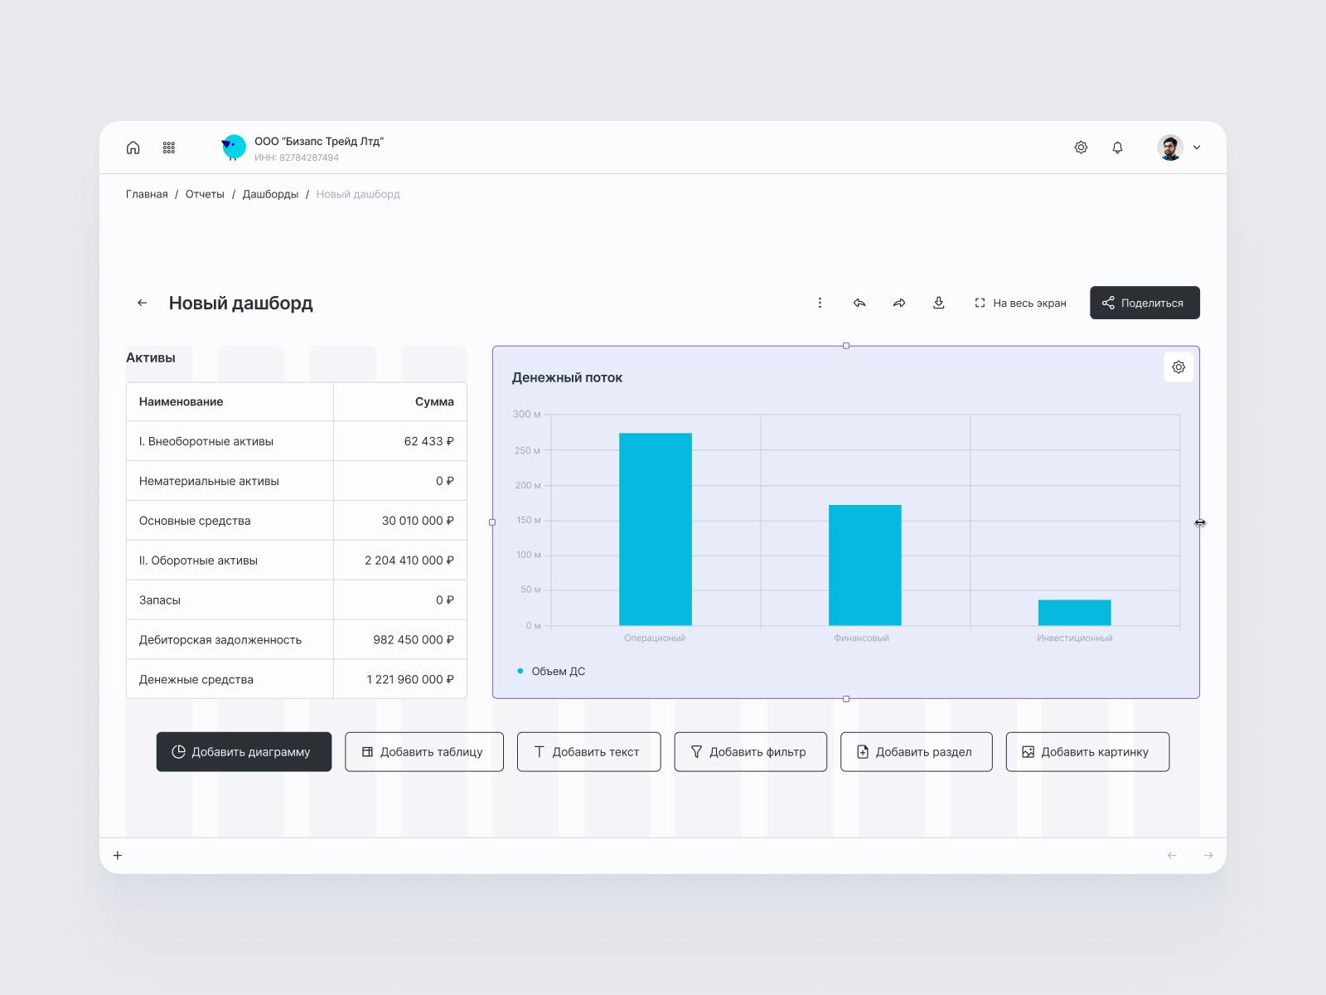Viewport: 1326px width, 995px height.
Task: Select row II. Оборотные активы
Action: 297,561
